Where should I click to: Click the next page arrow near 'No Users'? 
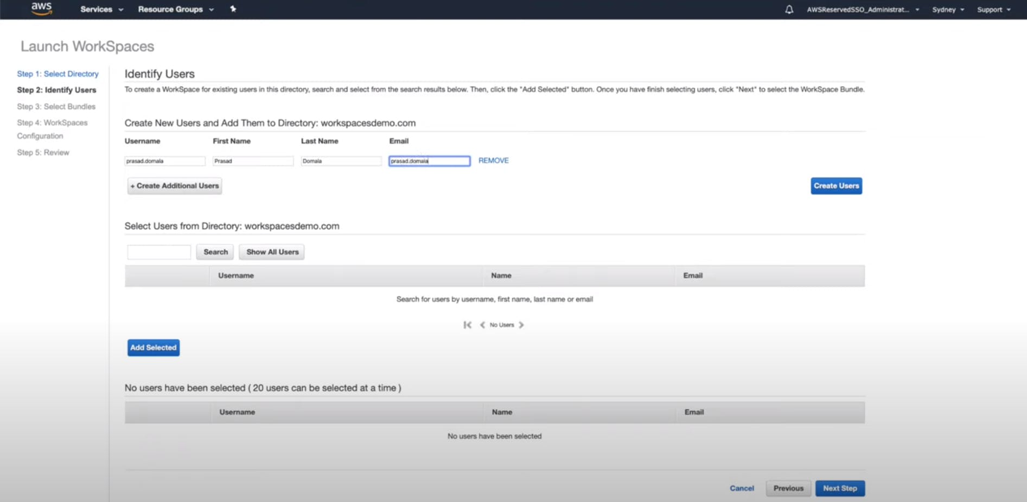[521, 324]
